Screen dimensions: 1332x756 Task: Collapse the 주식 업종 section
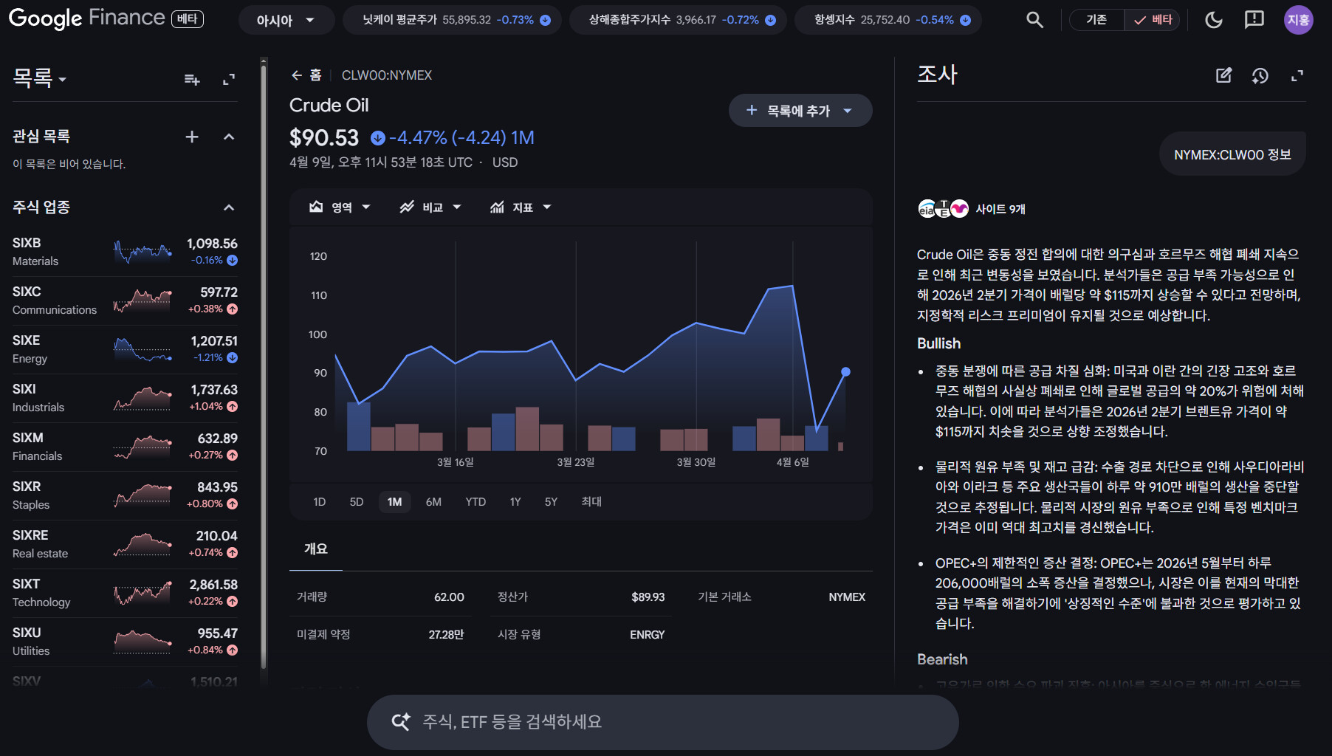tap(229, 207)
